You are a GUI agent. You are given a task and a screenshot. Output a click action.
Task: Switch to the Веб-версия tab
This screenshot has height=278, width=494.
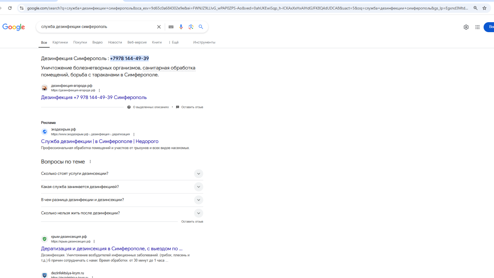[137, 42]
